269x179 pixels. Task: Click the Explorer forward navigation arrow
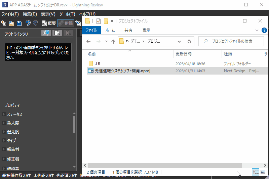pyautogui.click(x=99, y=41)
